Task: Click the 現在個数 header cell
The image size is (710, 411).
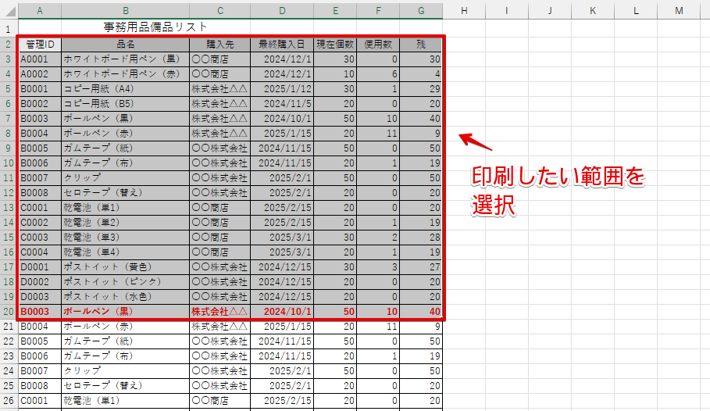Action: point(335,45)
